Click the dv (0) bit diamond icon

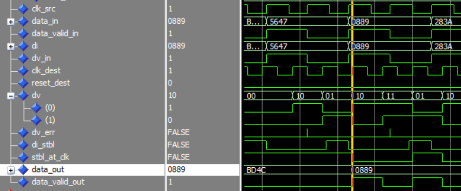[36, 108]
